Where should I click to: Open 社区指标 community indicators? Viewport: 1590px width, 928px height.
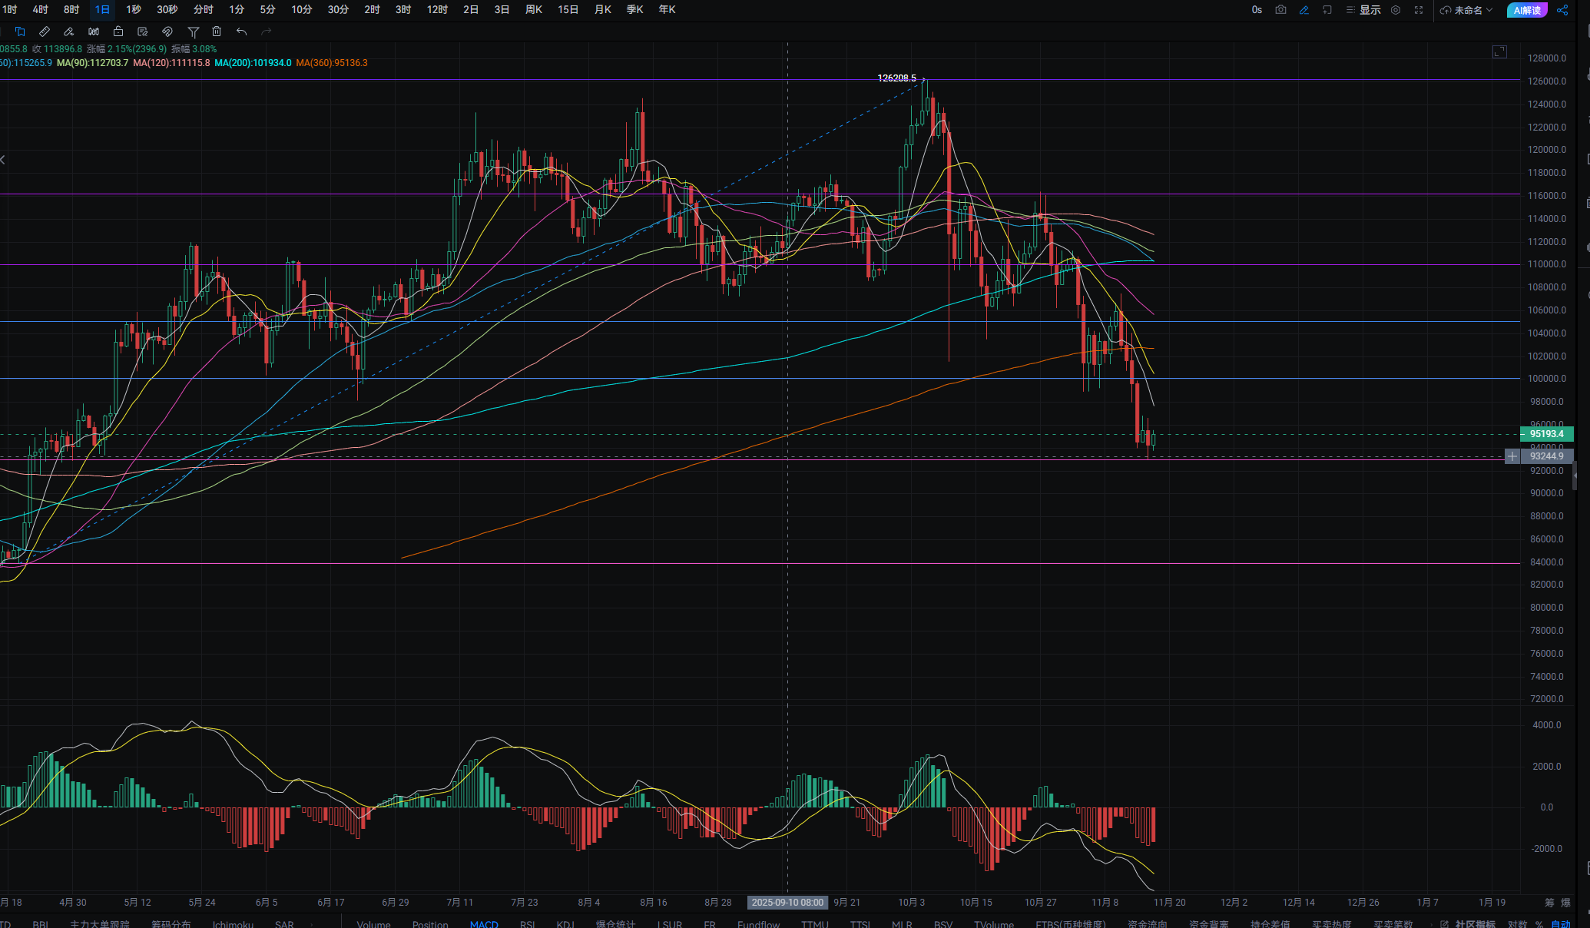coord(1474,924)
